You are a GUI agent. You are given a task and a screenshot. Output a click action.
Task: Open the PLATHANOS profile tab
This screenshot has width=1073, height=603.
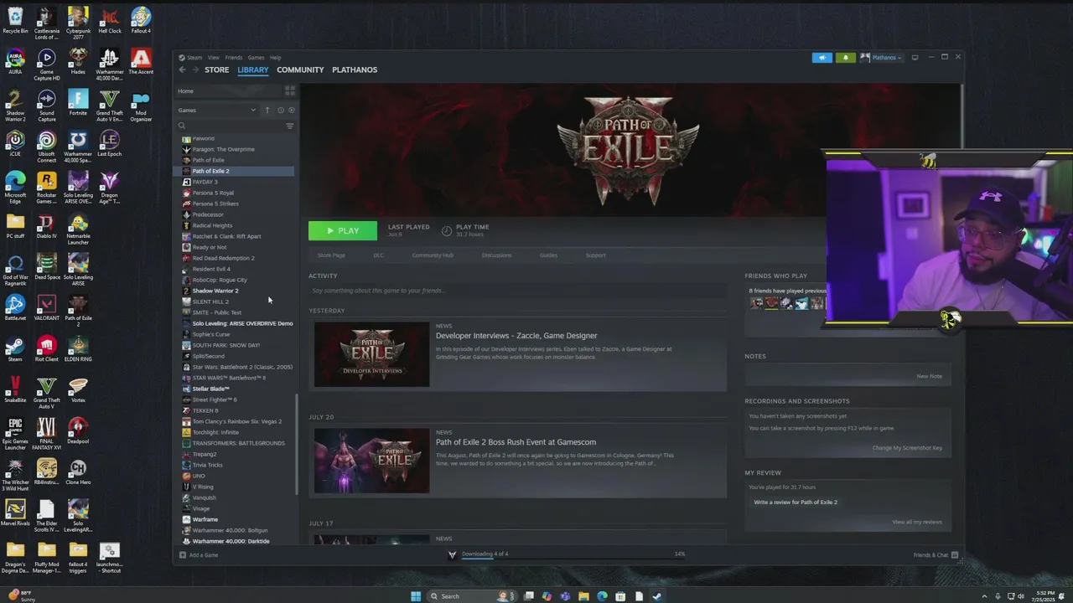click(355, 70)
